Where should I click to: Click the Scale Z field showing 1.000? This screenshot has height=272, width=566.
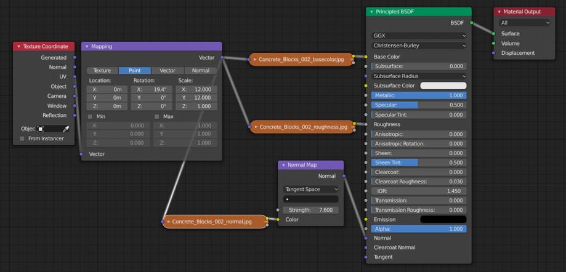tap(196, 106)
